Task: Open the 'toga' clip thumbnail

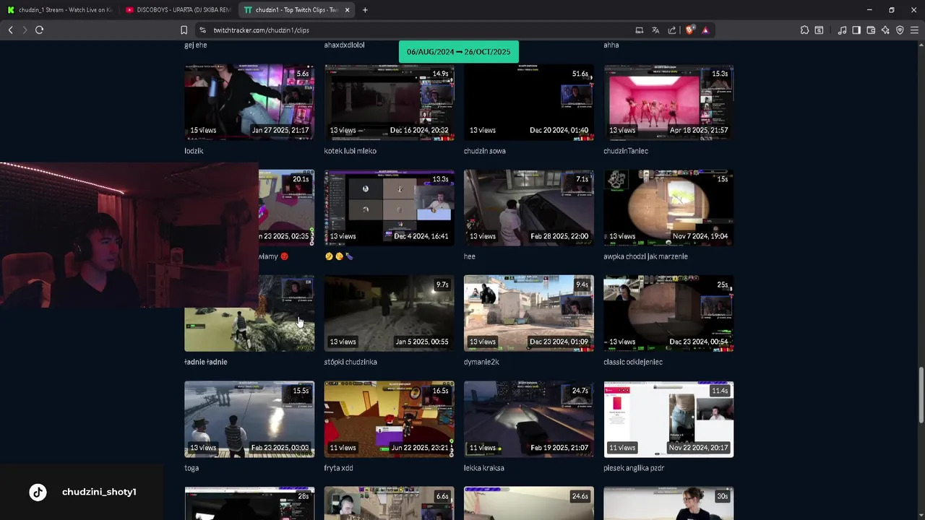Action: tap(249, 420)
